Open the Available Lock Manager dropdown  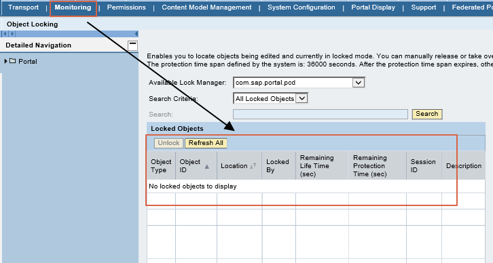point(358,83)
